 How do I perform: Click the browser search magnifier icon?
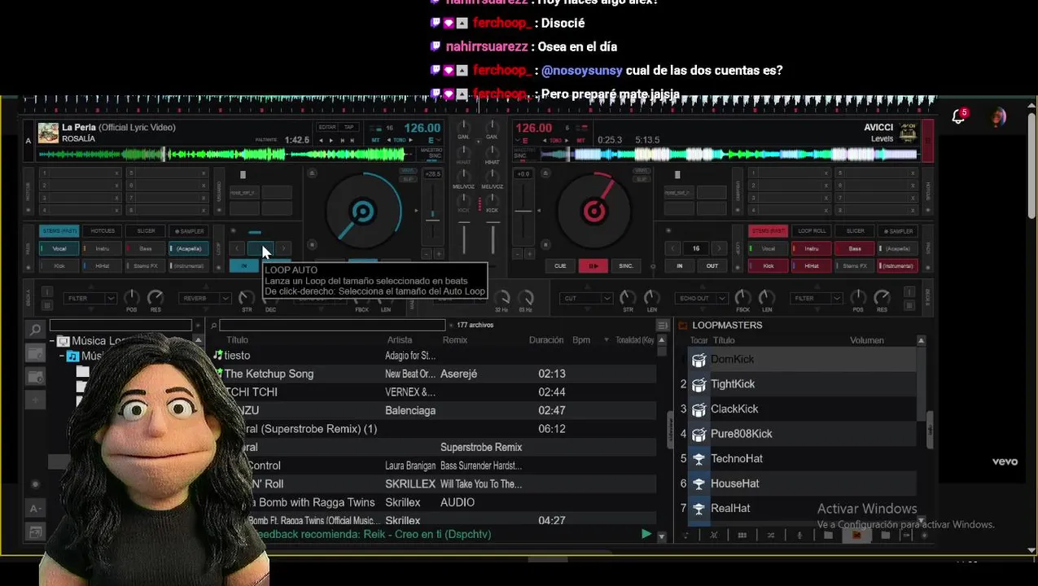tap(35, 330)
